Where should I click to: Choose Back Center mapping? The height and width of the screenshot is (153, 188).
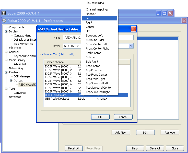[x=100, y=53]
